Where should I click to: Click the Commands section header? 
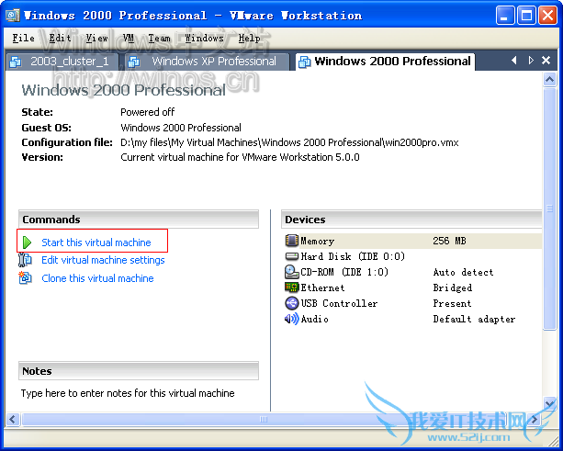pos(139,220)
